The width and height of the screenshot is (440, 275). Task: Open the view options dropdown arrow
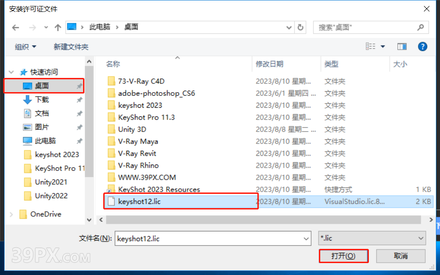tap(383, 47)
